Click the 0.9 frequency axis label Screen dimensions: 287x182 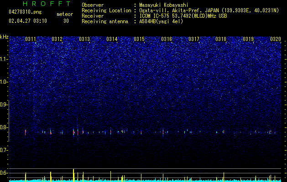(4, 105)
